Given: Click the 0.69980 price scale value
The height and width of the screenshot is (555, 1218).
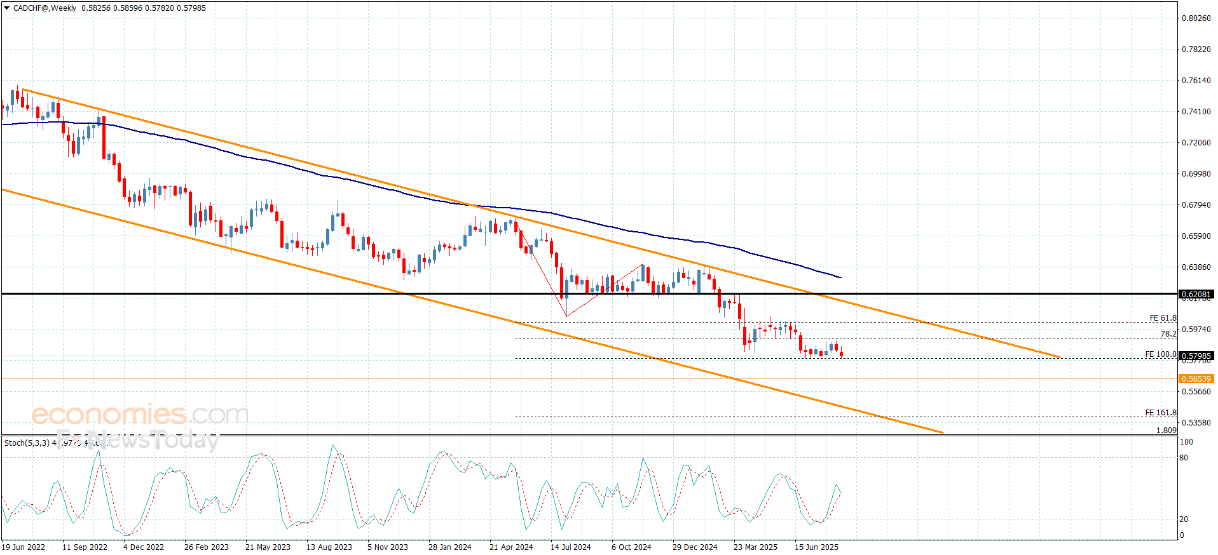Looking at the screenshot, I should click(1196, 174).
